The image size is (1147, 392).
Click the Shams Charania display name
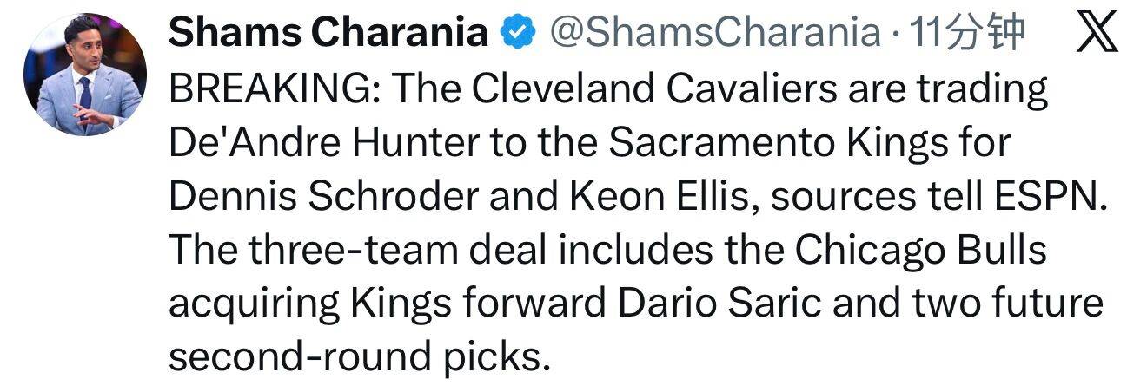(328, 35)
